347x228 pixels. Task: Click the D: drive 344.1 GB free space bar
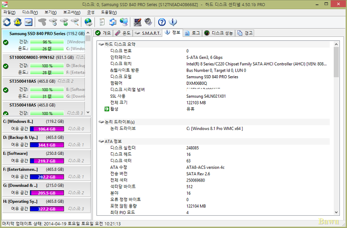click(47, 145)
